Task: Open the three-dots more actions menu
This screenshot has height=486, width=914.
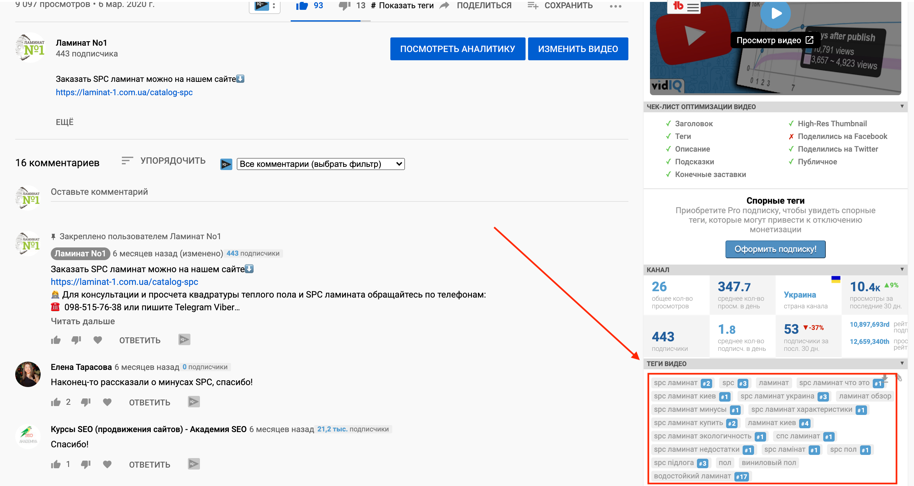Action: click(x=615, y=6)
